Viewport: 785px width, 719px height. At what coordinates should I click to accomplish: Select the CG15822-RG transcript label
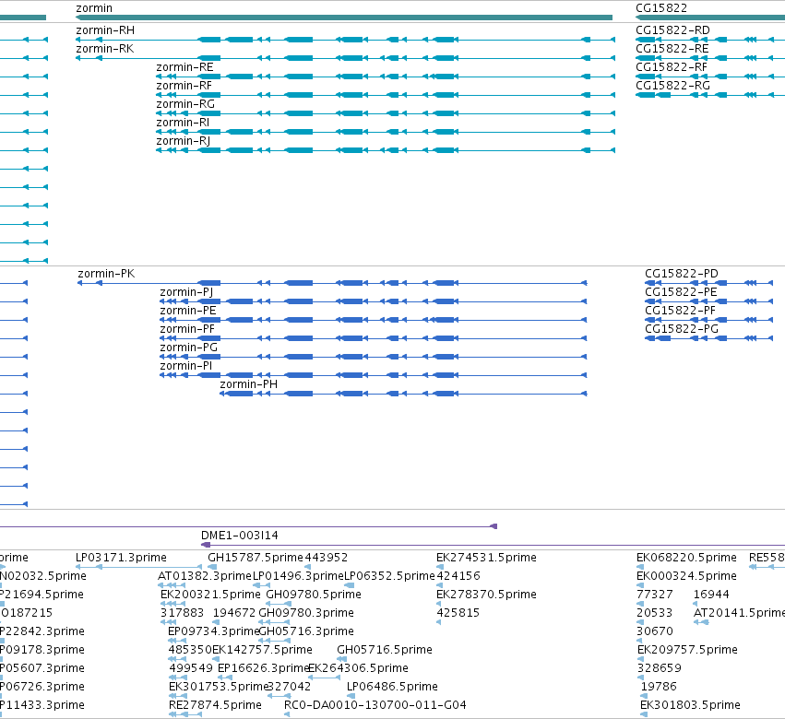tap(672, 86)
